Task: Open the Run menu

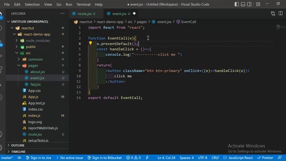Action: (69, 4)
